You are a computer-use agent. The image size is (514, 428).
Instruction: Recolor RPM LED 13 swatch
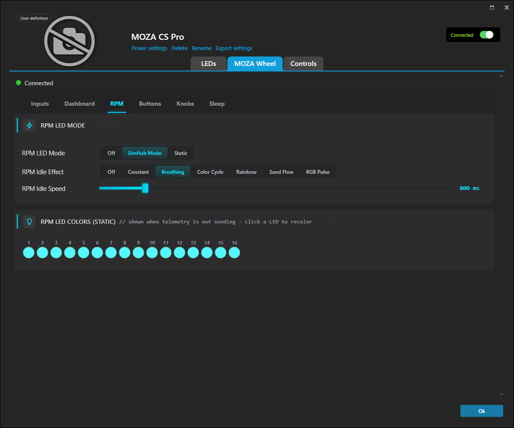point(193,253)
